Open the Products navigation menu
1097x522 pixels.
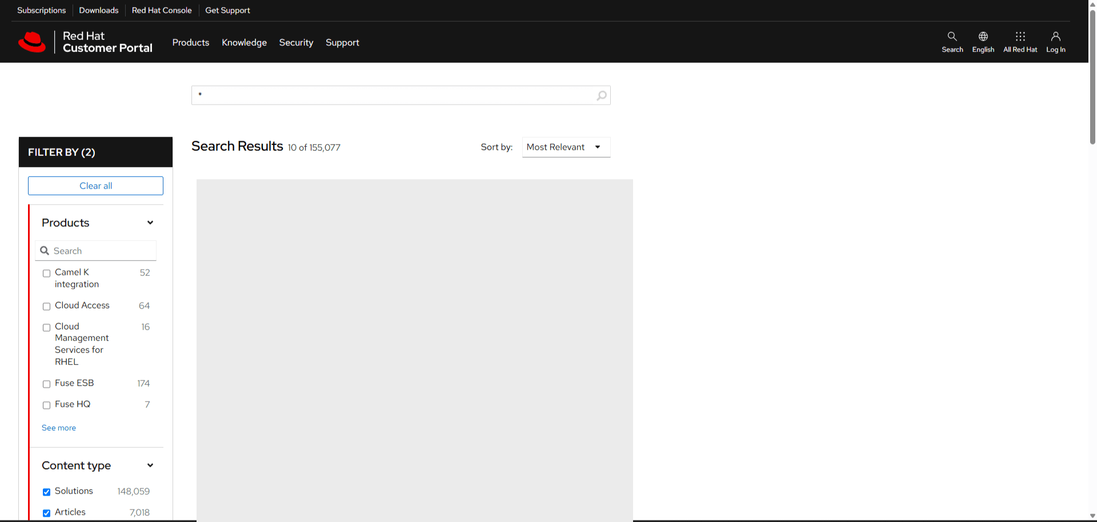pos(191,43)
